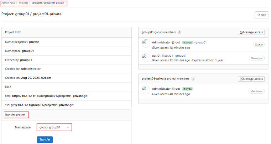Click the Owned by group01 value
This screenshot has height=144, width=271.
(26, 60)
